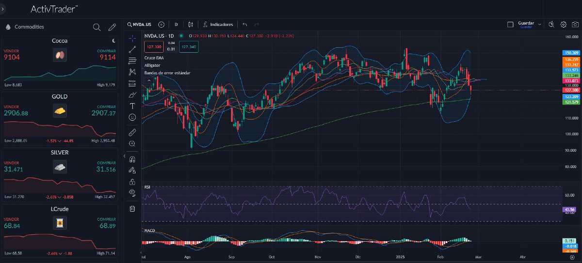Image resolution: width=582 pixels, height=263 pixels.
Task: Select the RSI indicator pane label
Action: tap(146, 186)
